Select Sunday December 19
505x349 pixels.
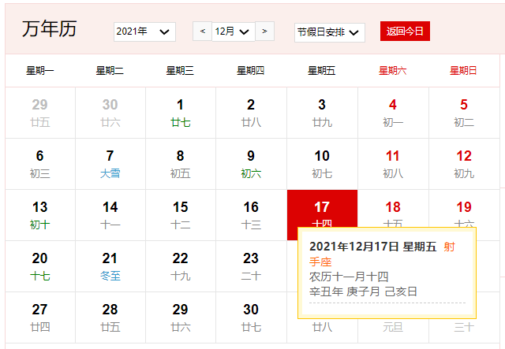point(464,209)
